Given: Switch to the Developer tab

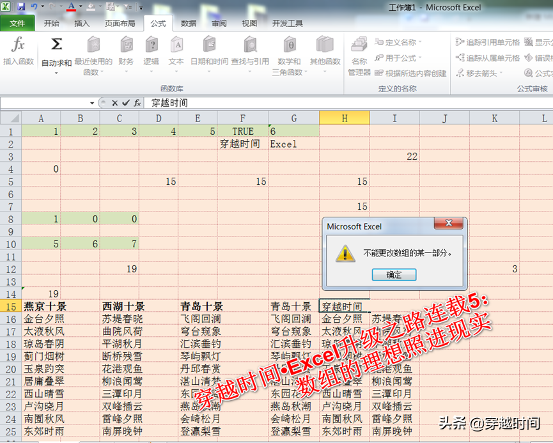Looking at the screenshot, I should tap(288, 23).
